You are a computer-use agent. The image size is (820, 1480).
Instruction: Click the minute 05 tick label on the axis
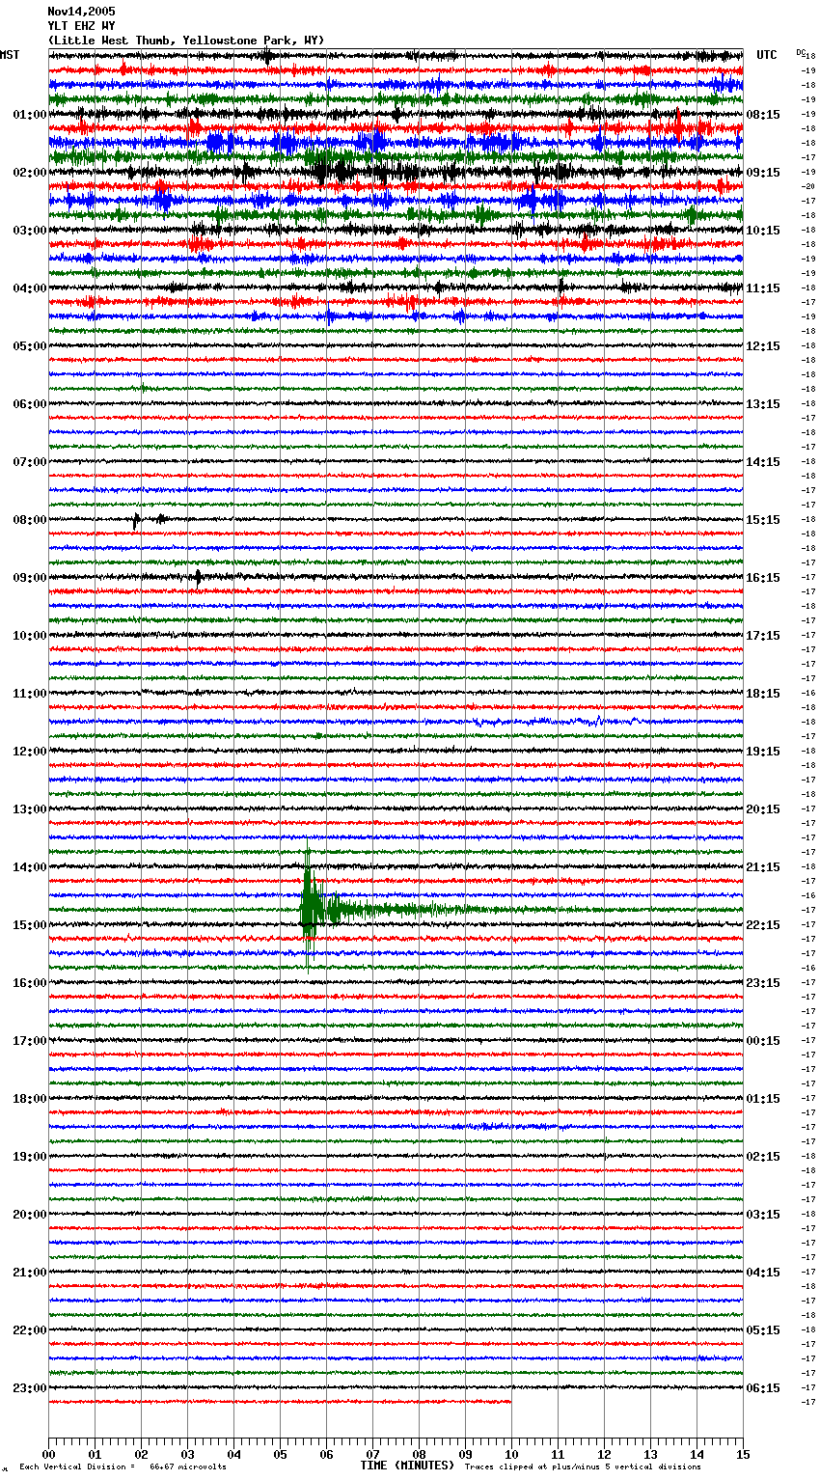pos(280,1455)
